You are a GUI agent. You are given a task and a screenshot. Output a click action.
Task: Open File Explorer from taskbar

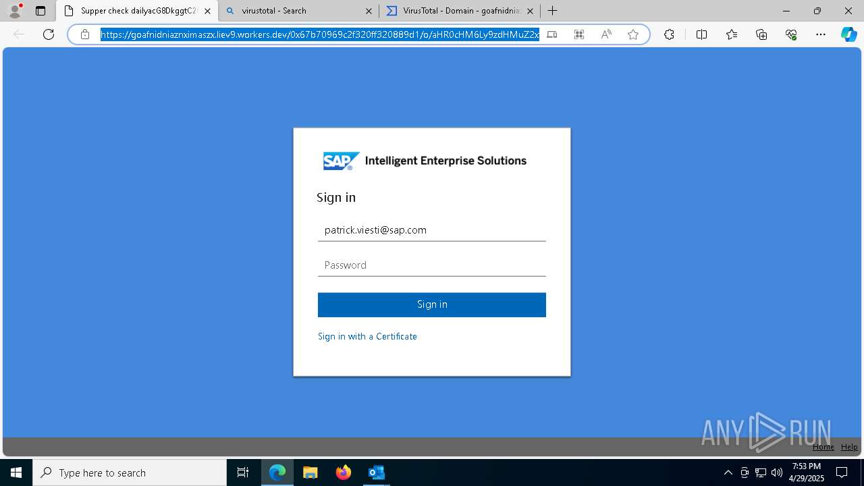[x=310, y=473]
